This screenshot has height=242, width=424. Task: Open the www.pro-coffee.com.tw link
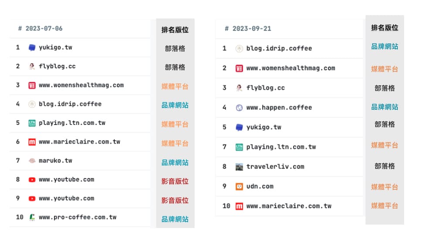pyautogui.click(x=77, y=217)
